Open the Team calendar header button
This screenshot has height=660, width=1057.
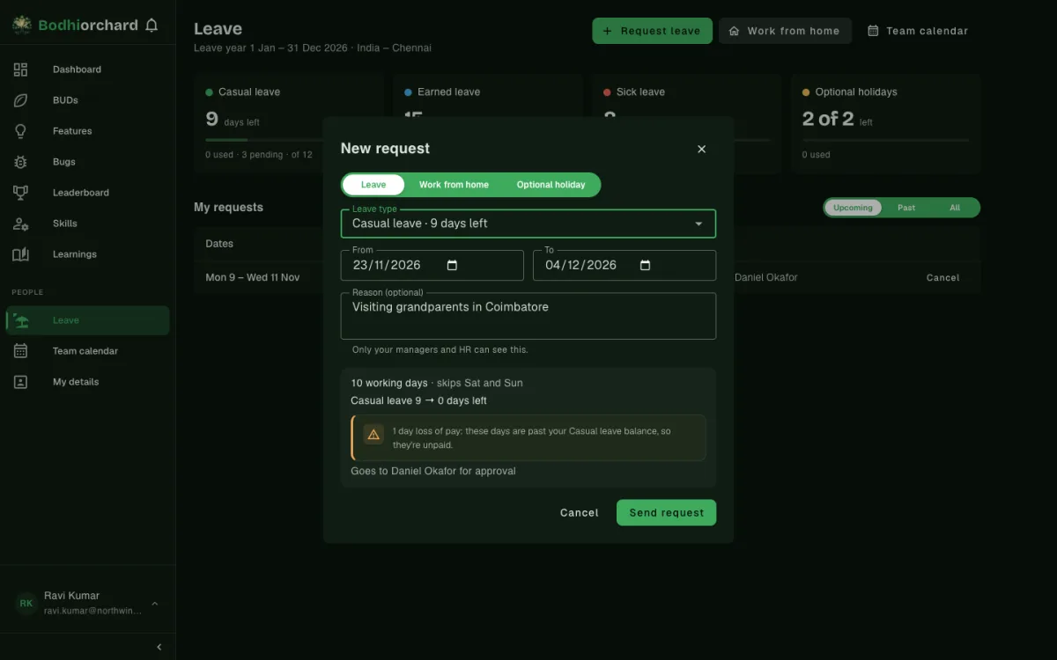(918, 31)
